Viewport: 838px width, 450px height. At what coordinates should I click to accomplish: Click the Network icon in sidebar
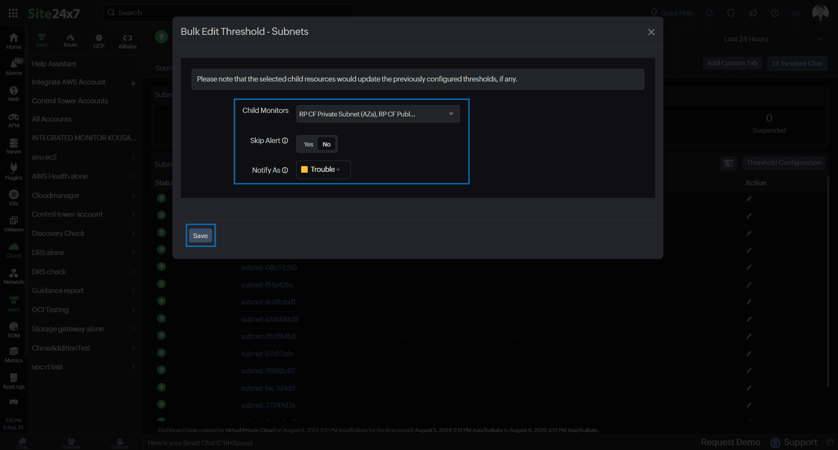point(14,276)
